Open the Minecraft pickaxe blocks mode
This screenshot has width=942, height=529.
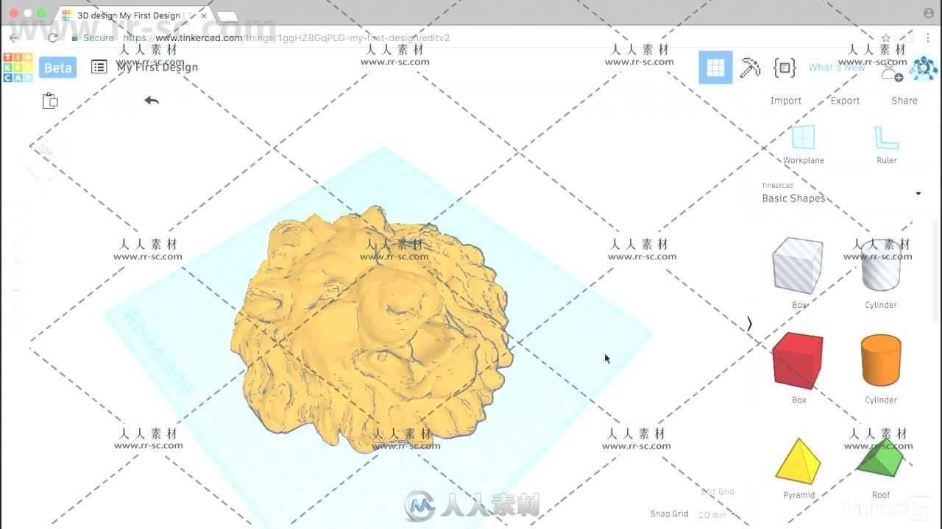pos(750,68)
